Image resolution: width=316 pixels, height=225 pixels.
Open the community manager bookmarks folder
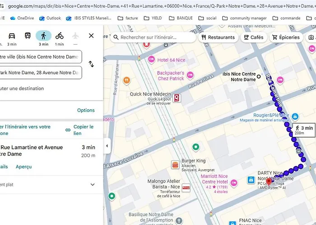coord(244,18)
